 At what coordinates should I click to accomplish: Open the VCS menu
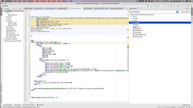(x=59, y=1)
